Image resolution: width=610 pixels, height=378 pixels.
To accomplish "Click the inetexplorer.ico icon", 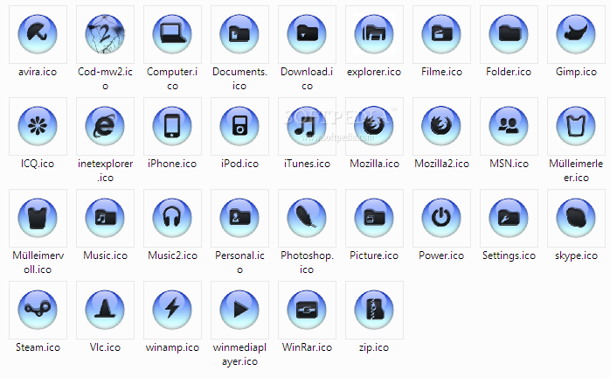I will (x=105, y=126).
